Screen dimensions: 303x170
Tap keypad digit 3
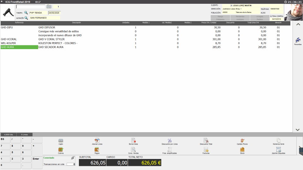[27, 159]
